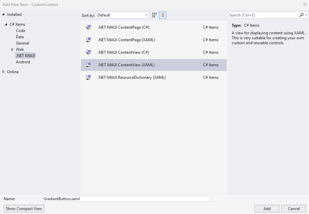Open the Sort by dropdown
Screen dimensions: 309x214
(x=122, y=15)
